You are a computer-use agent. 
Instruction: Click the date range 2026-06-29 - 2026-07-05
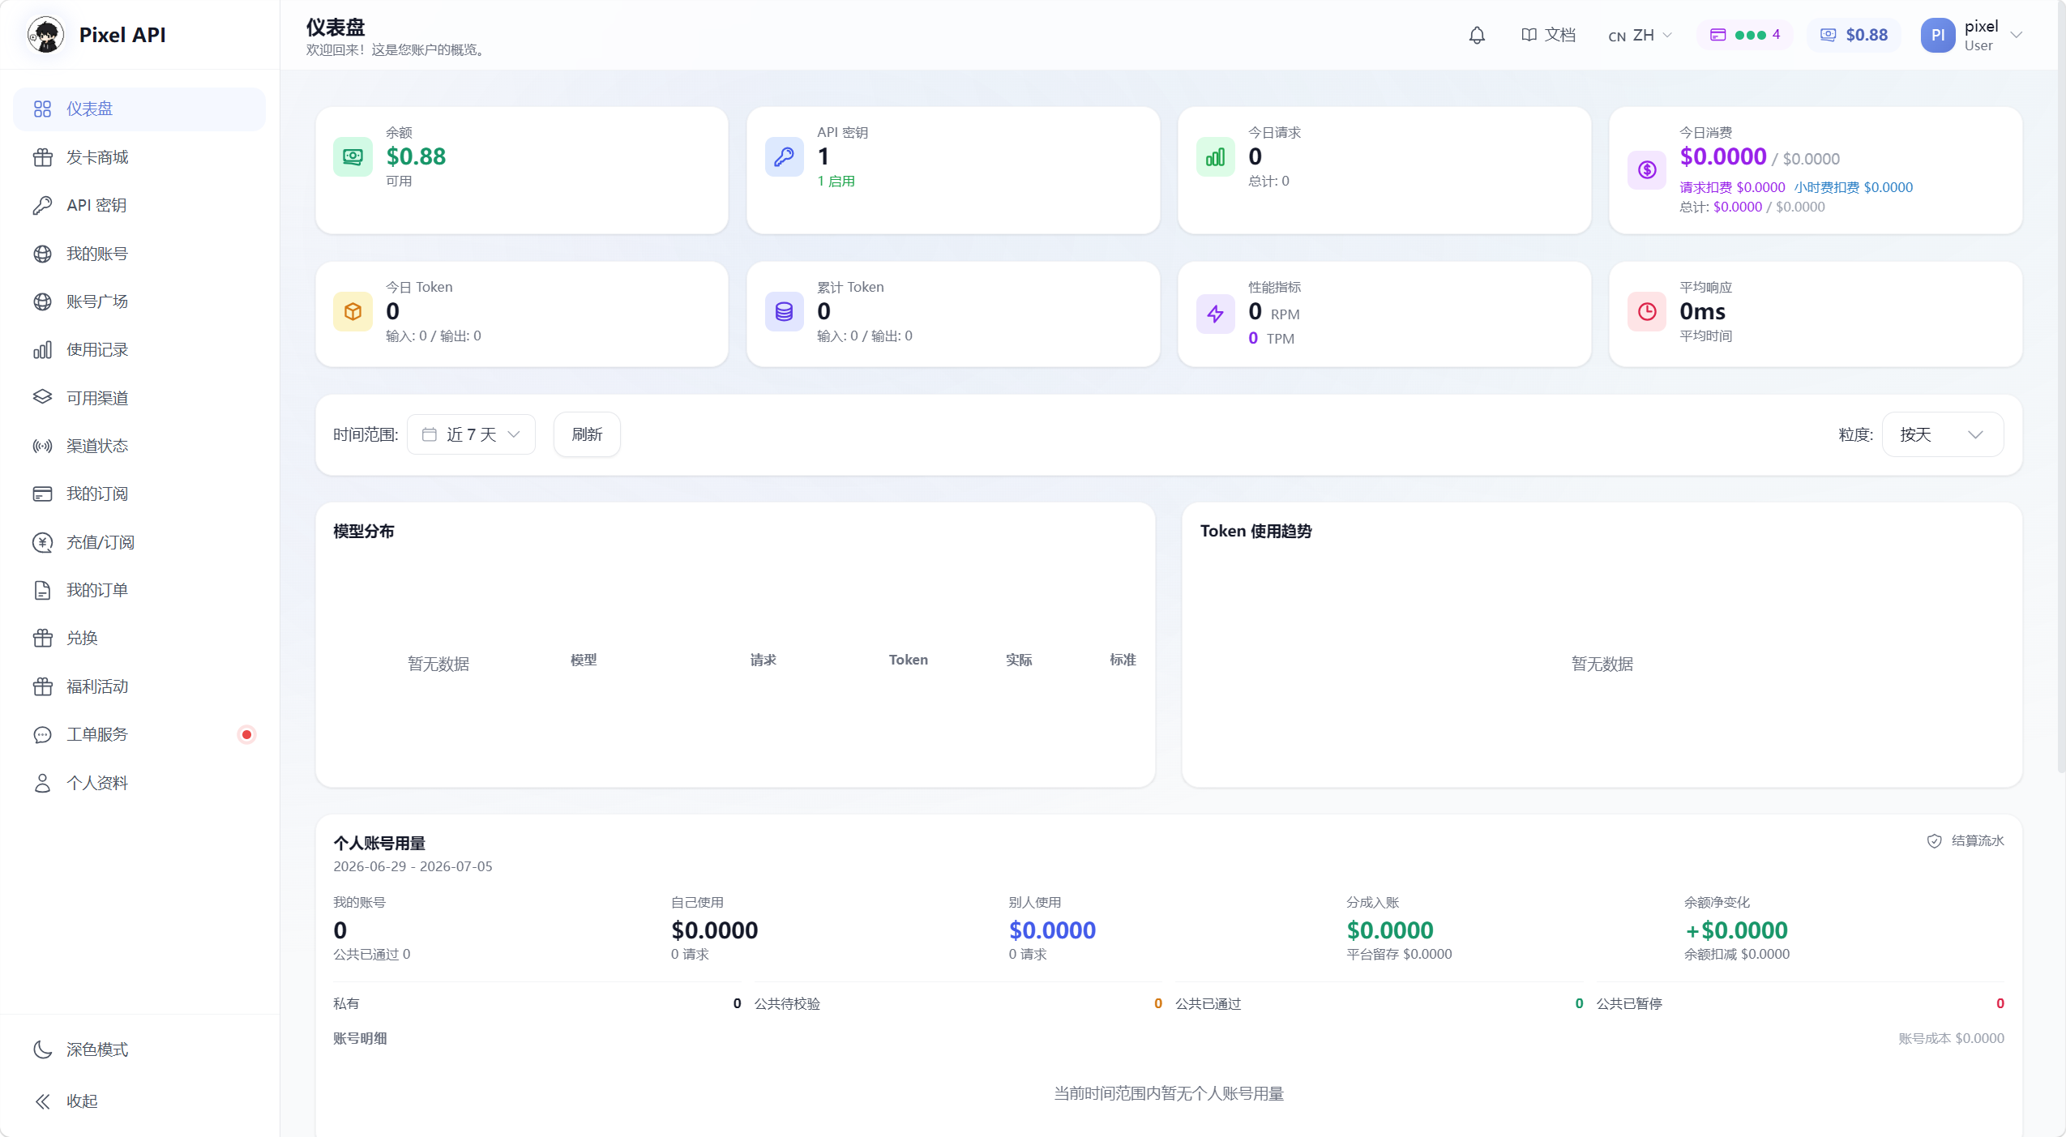point(413,866)
